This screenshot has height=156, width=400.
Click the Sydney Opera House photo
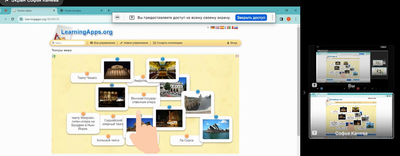point(216,129)
